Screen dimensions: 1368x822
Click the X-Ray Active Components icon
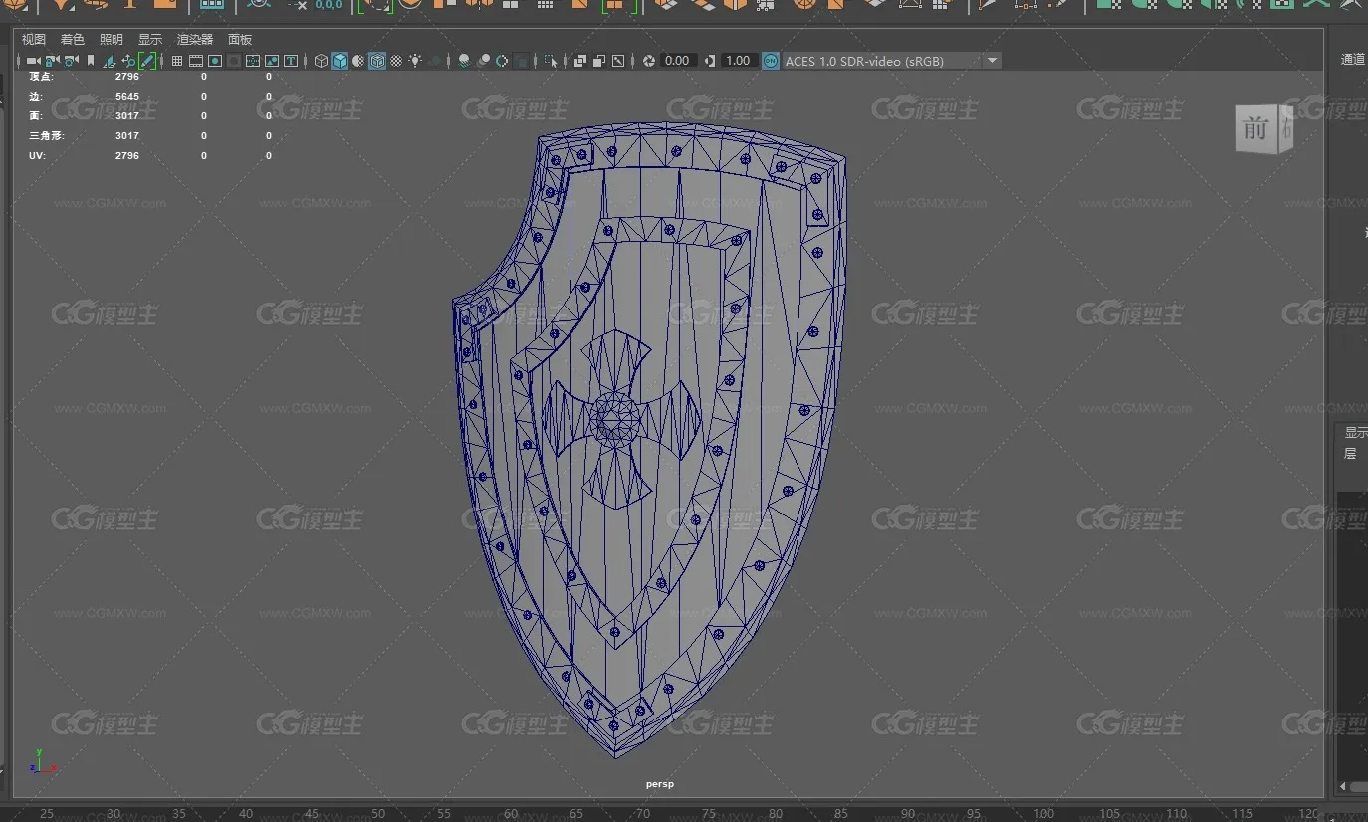click(x=599, y=61)
